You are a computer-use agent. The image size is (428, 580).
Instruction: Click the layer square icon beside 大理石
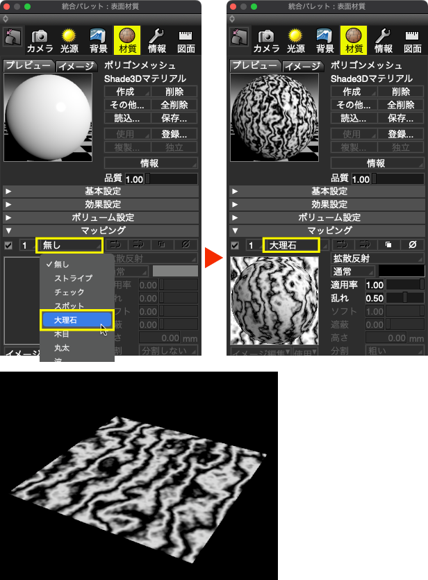pos(388,245)
